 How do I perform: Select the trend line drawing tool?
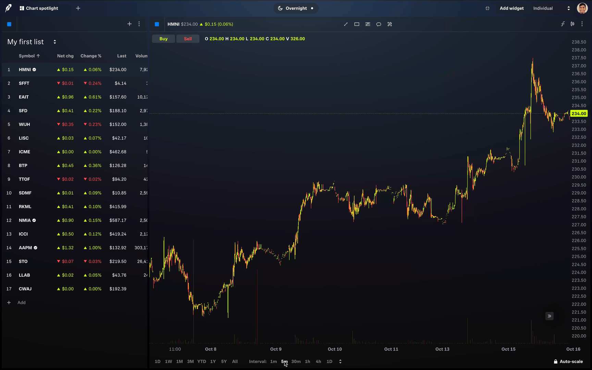point(346,24)
